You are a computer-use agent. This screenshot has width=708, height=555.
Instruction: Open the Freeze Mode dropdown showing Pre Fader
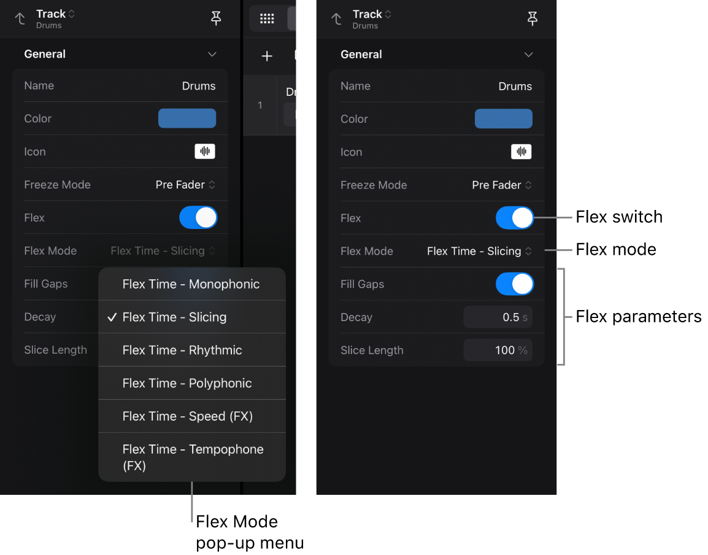tap(185, 184)
